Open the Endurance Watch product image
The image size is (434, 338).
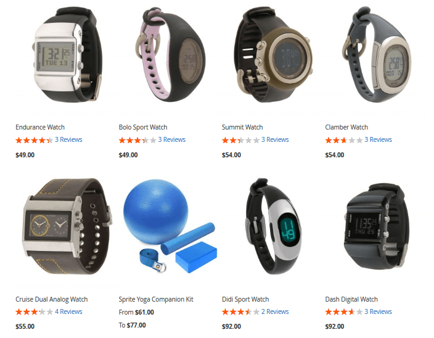[x=67, y=55]
